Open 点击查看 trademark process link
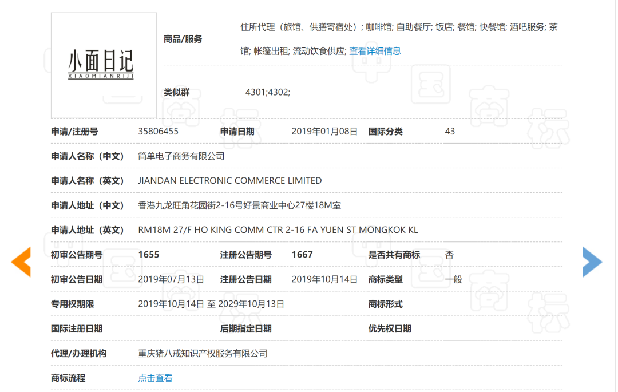 click(x=155, y=378)
